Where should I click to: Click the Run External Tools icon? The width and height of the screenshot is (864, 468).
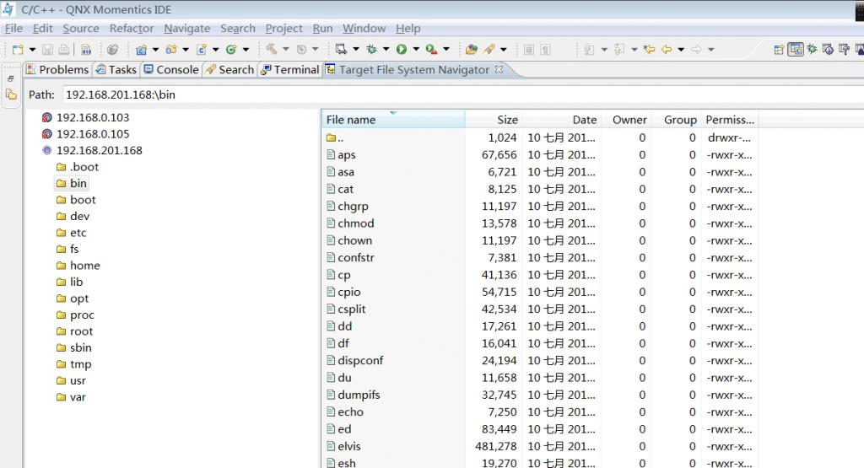click(x=431, y=50)
